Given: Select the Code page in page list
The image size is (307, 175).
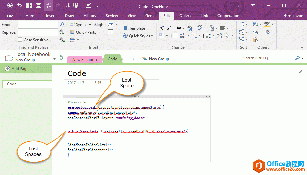Looking at the screenshot, I should pyautogui.click(x=27, y=84).
